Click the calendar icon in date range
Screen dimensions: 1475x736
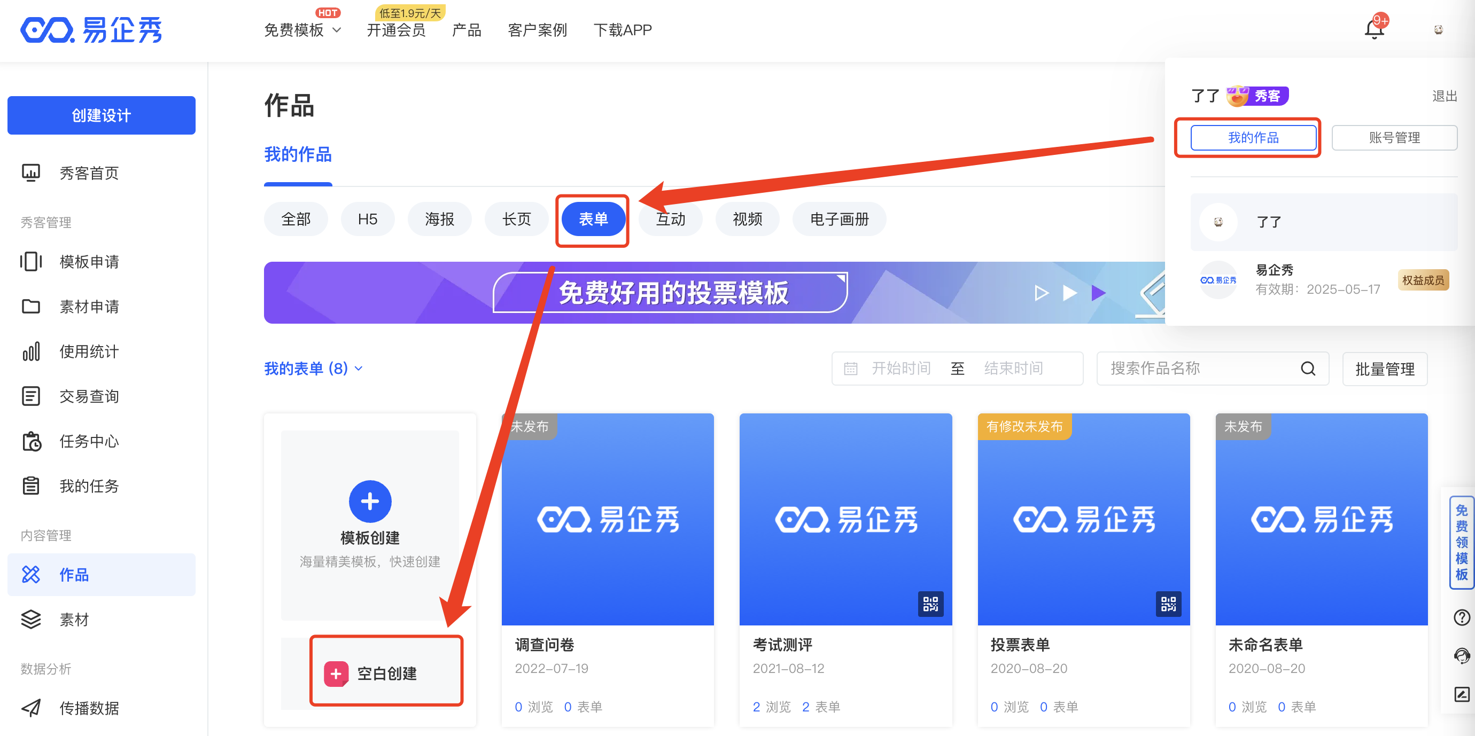[x=850, y=369]
